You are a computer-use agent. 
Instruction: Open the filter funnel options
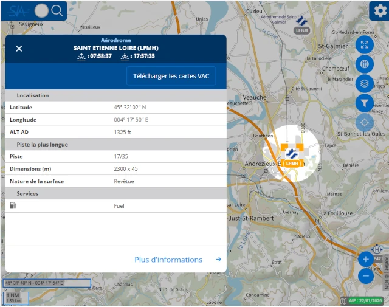click(x=365, y=103)
